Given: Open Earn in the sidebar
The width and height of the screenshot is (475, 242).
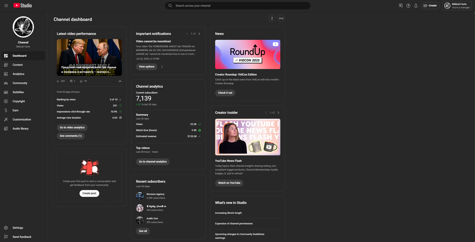Looking at the screenshot, I should pyautogui.click(x=23, y=110).
